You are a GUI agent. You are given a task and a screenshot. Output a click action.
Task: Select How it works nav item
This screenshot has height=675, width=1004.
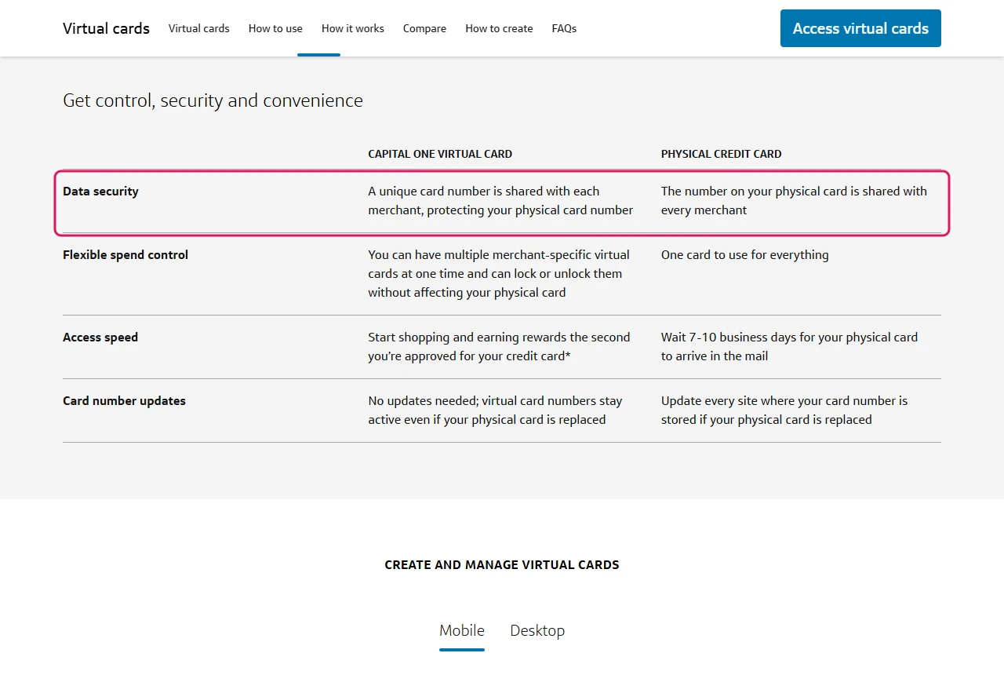353,28
